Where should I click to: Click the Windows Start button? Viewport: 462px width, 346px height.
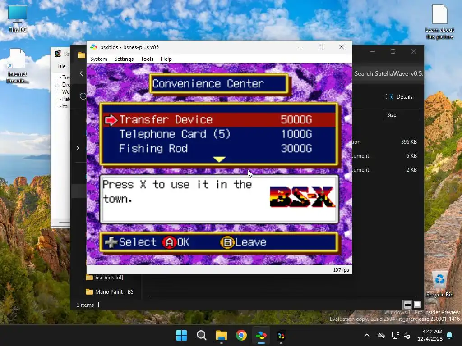[x=181, y=335]
